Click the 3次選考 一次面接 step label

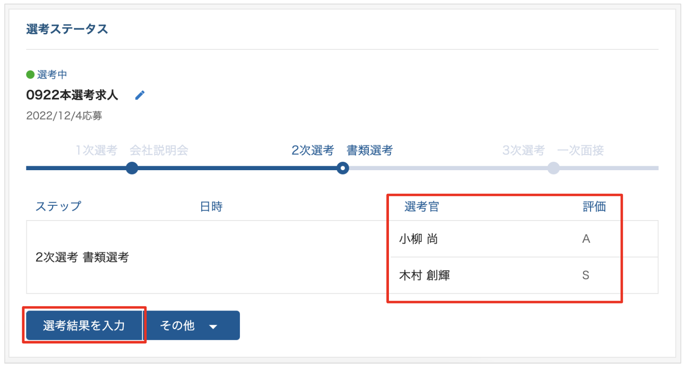pos(553,150)
